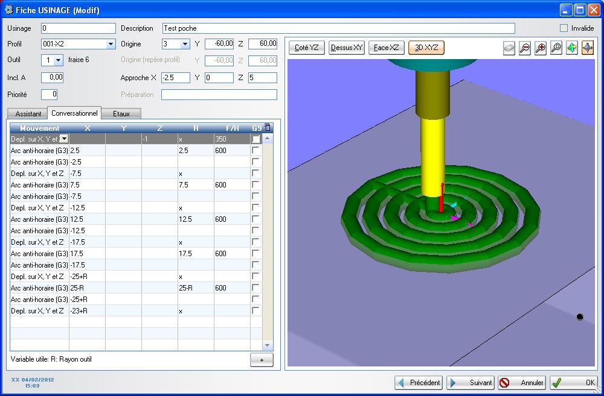
Task: Toggle the 3D rotate view tool
Action: click(588, 48)
